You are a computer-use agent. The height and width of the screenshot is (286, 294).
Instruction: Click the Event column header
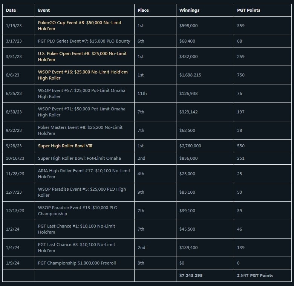44,10
